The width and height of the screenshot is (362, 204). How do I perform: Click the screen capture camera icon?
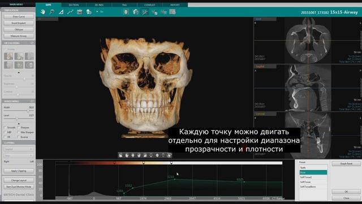coord(79,12)
